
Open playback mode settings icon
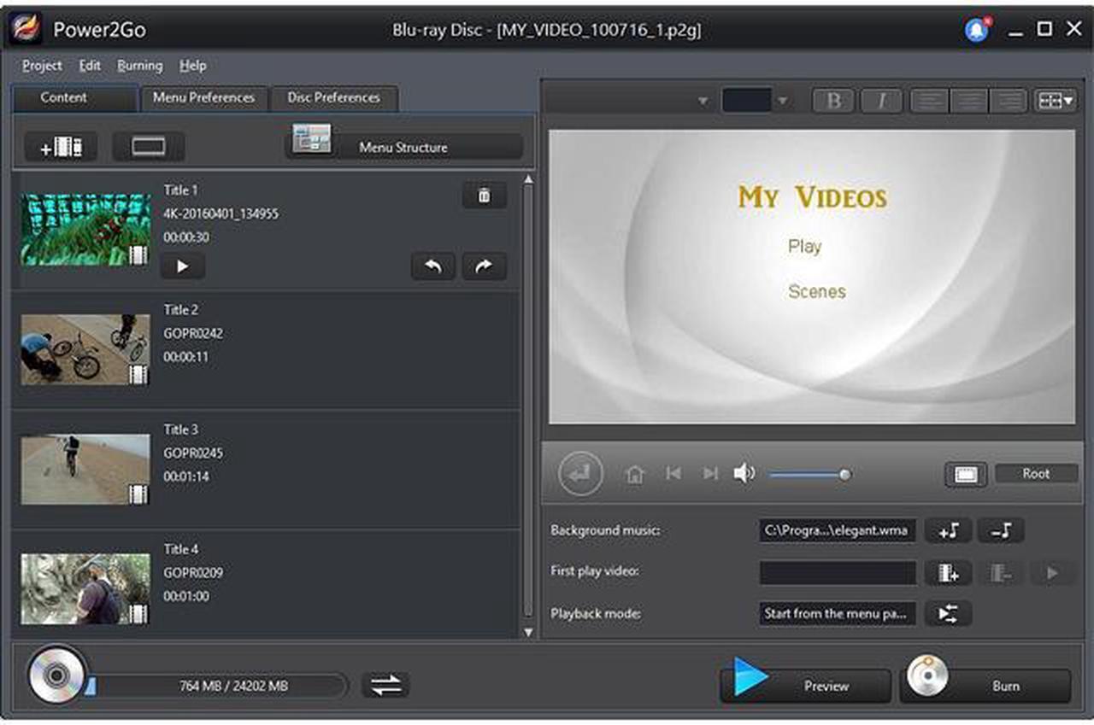pos(949,613)
